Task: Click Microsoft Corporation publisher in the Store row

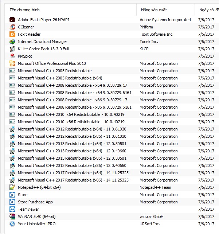Action: [159, 195]
